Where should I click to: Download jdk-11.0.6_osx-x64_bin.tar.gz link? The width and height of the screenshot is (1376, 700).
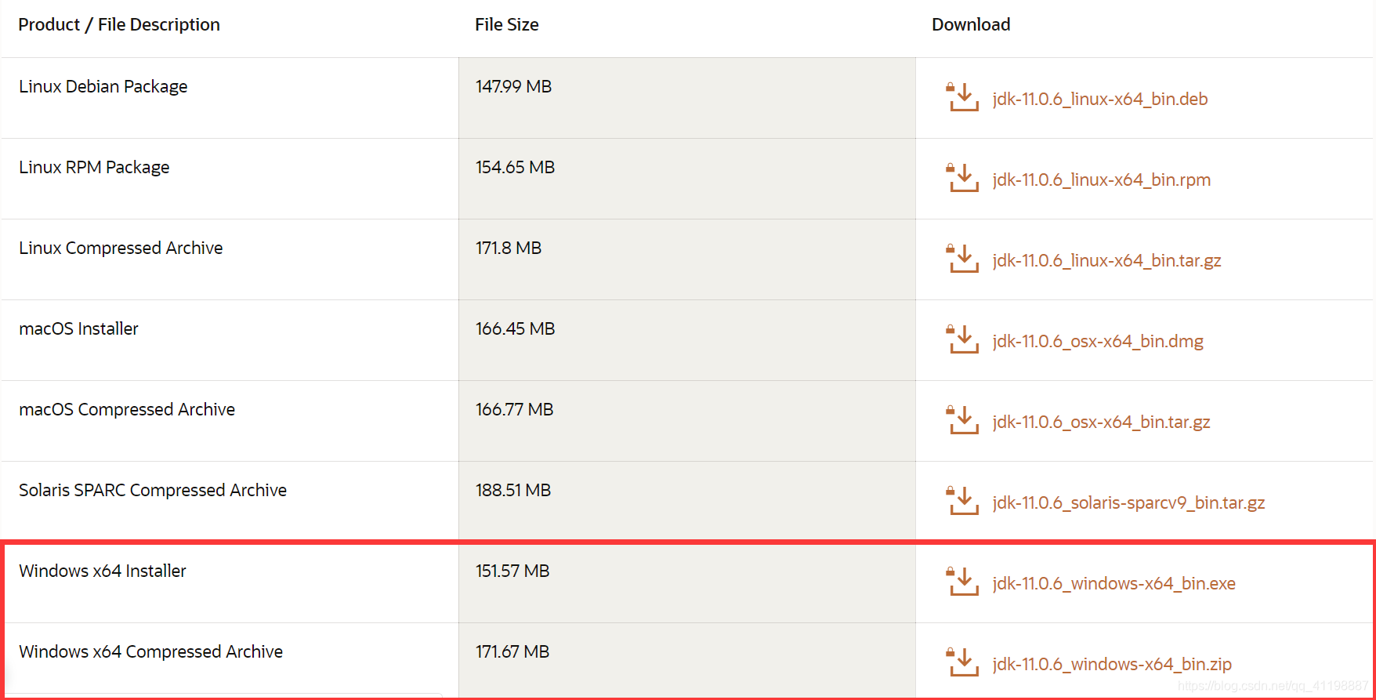tap(1101, 423)
